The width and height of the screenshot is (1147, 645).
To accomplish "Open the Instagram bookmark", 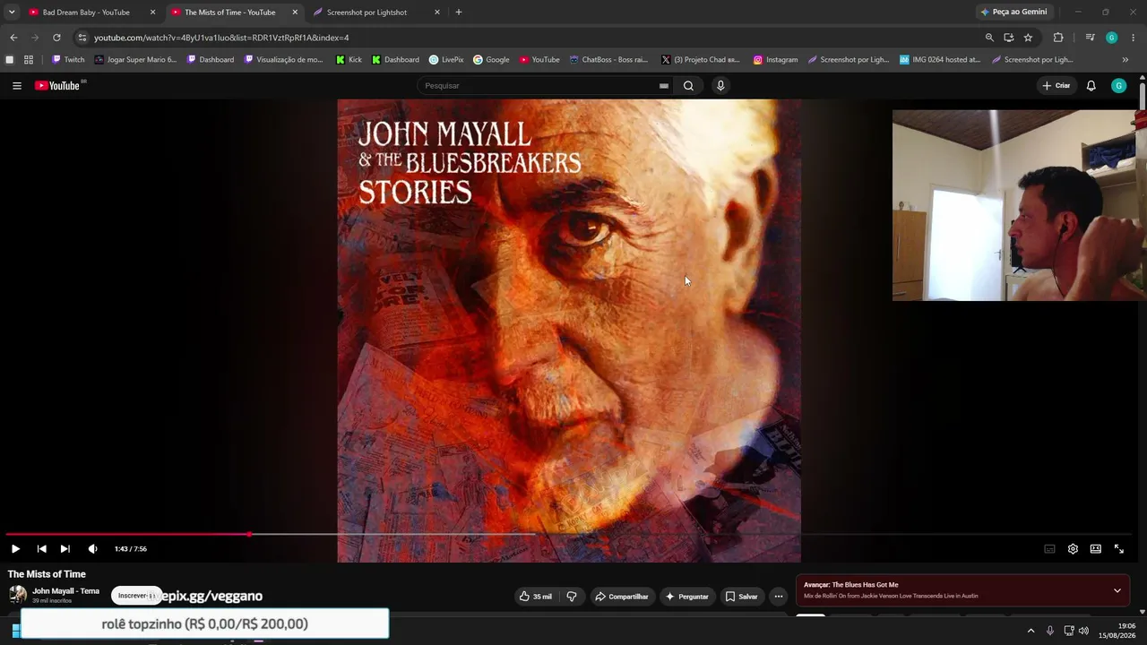I will coord(775,60).
